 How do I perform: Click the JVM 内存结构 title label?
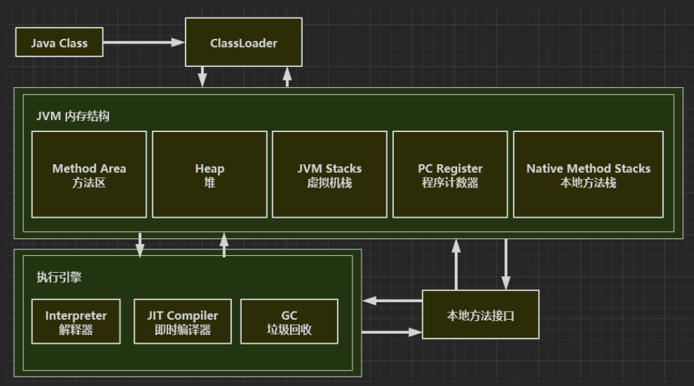[73, 116]
